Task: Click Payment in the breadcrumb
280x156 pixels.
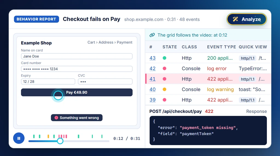Action: pos(124,42)
